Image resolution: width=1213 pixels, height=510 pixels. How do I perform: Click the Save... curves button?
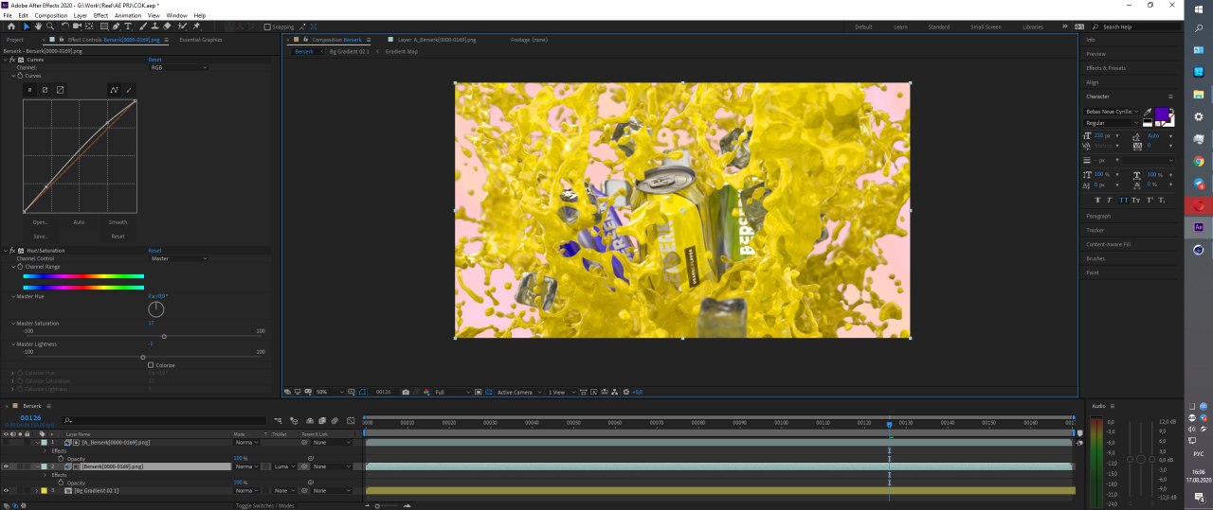[40, 237]
